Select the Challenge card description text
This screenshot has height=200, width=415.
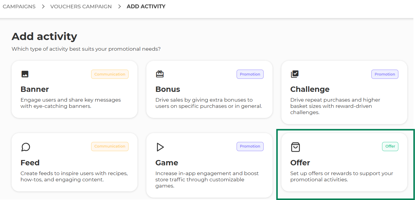pyautogui.click(x=335, y=106)
